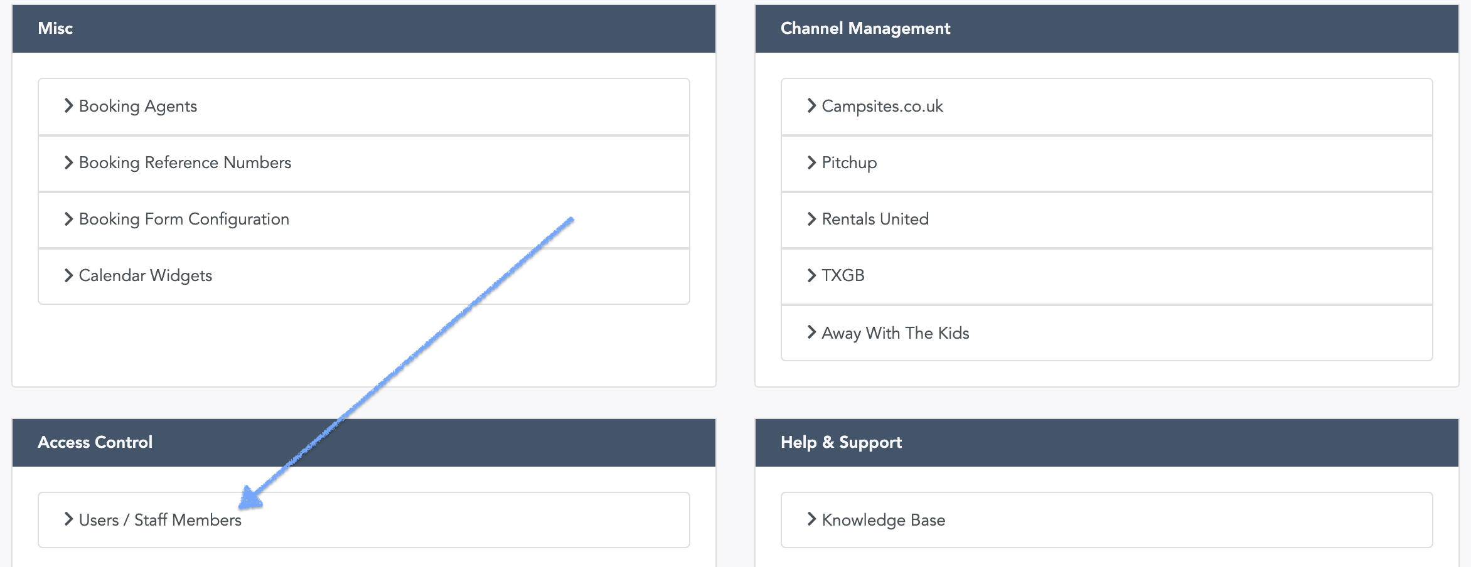Click the chevron before Calendar Widgets
Image resolution: width=1471 pixels, height=567 pixels.
point(68,275)
